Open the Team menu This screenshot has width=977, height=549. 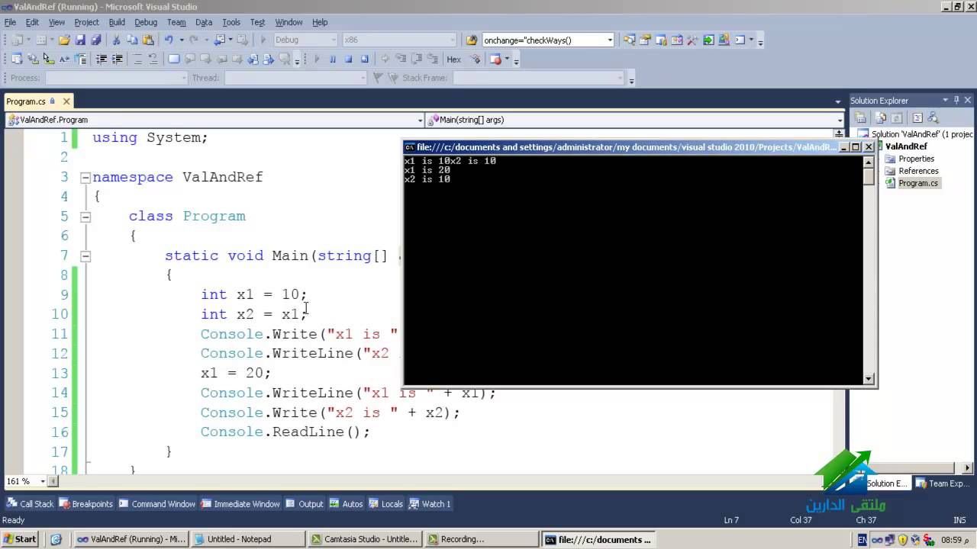coord(176,22)
